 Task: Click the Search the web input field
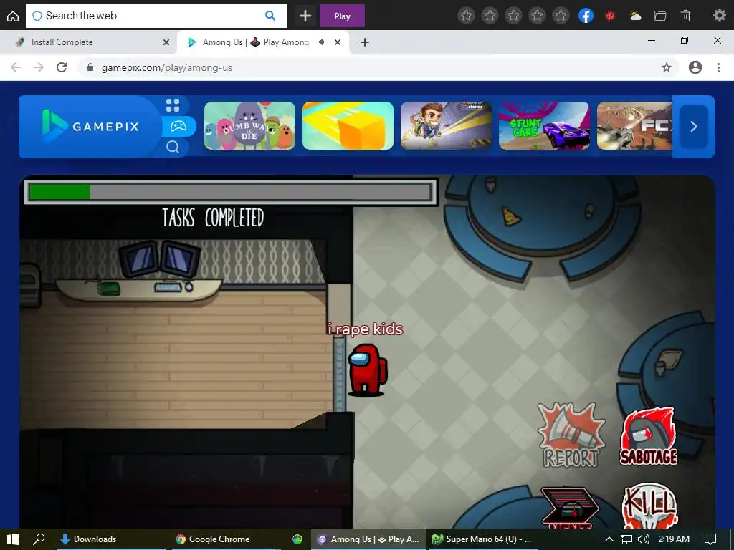[x=156, y=16]
